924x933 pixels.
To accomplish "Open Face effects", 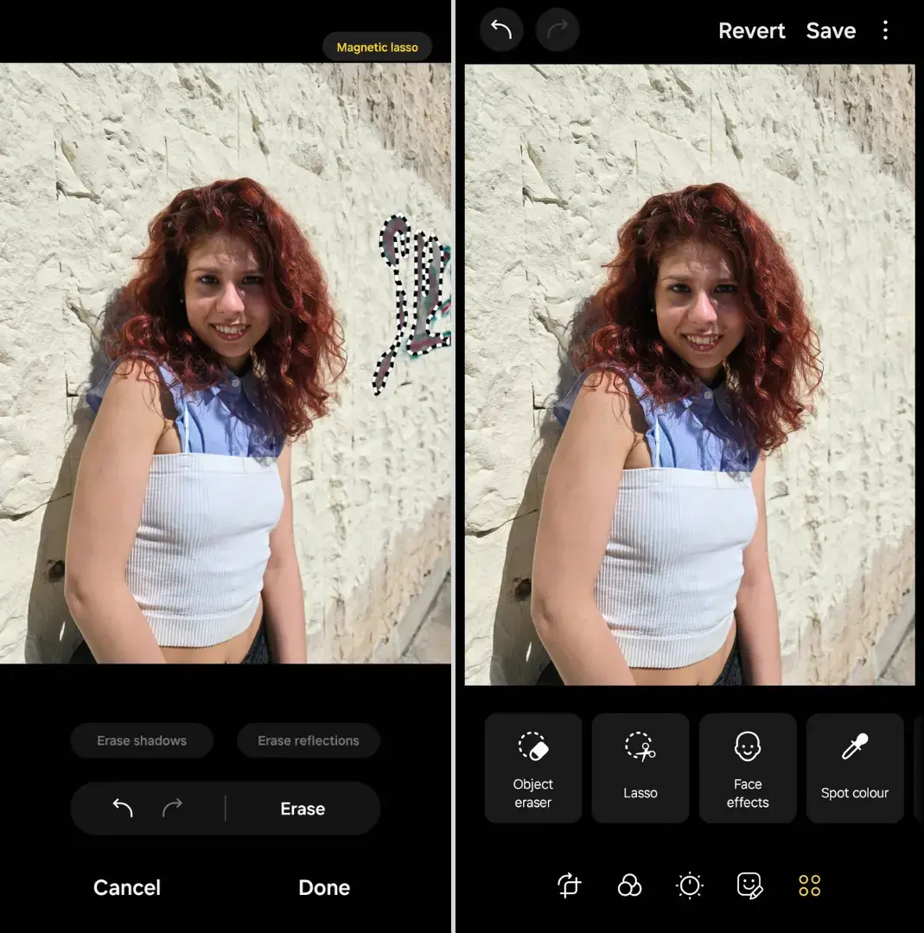I will pos(748,767).
